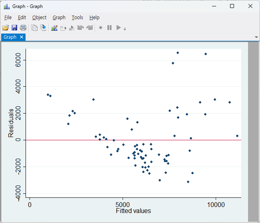Start recording with the record button
This screenshot has height=223, width=260.
[x=101, y=28]
